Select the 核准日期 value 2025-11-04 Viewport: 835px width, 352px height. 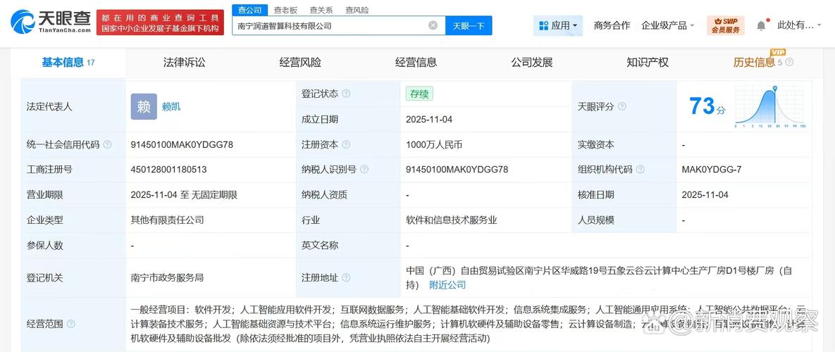(x=705, y=195)
